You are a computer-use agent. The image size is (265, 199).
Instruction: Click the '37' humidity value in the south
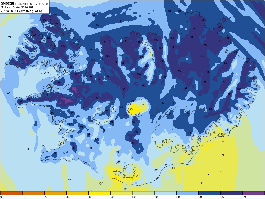pyautogui.click(x=115, y=178)
